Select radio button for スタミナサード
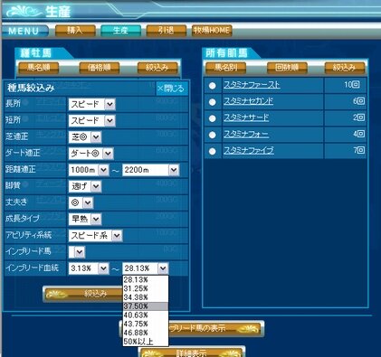This screenshot has height=357, width=381. tap(213, 118)
